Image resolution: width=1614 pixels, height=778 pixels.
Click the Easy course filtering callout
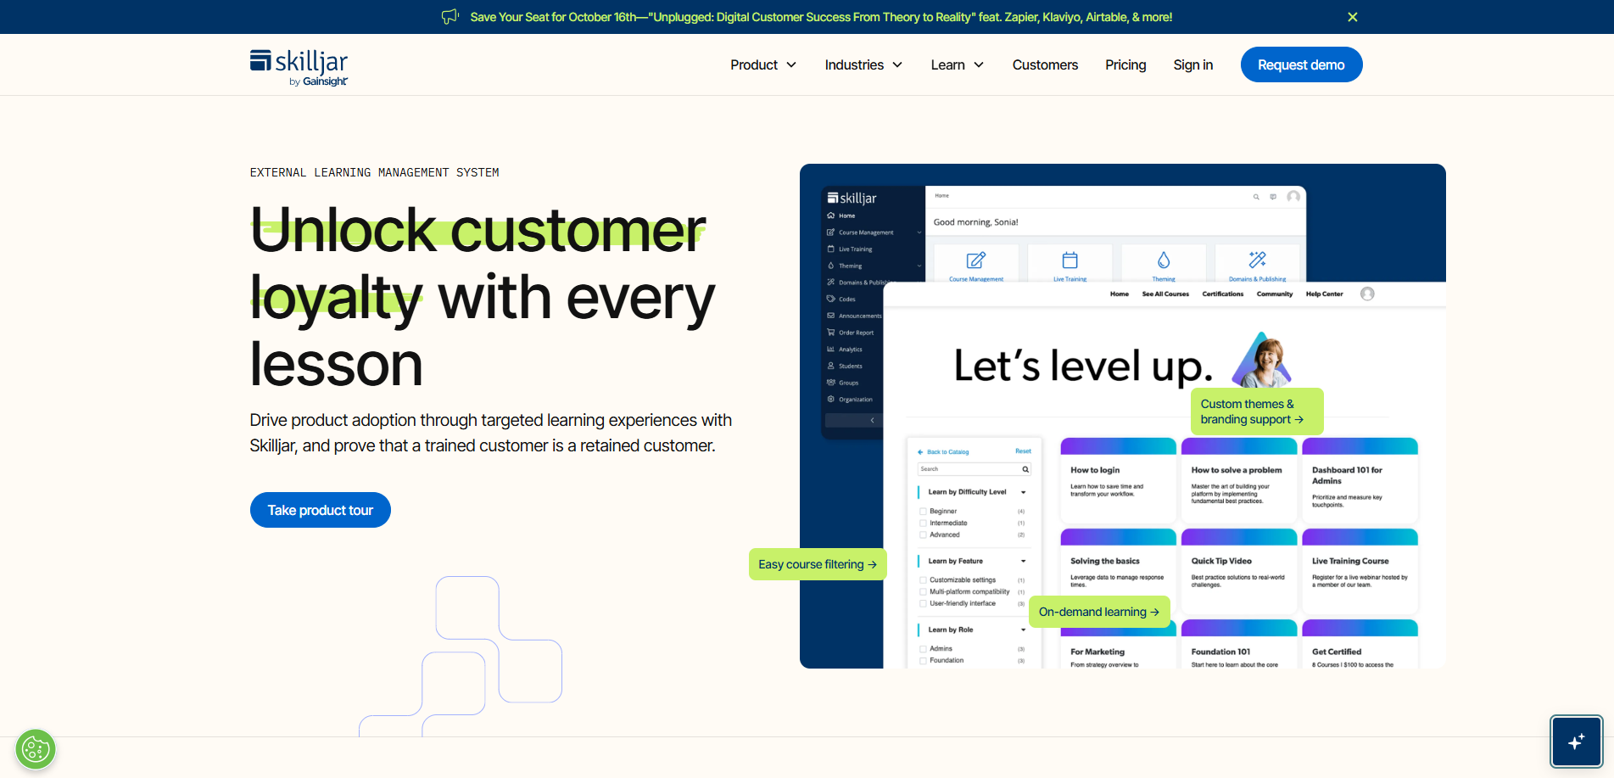818,564
